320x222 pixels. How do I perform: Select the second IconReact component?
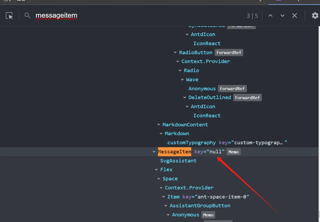point(207,116)
